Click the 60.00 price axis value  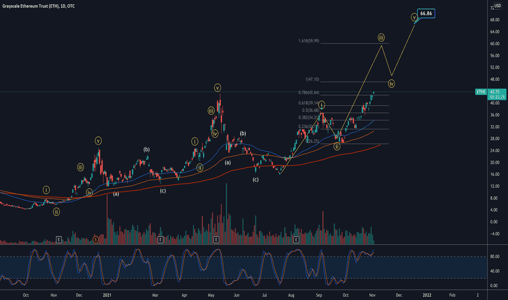click(x=494, y=44)
